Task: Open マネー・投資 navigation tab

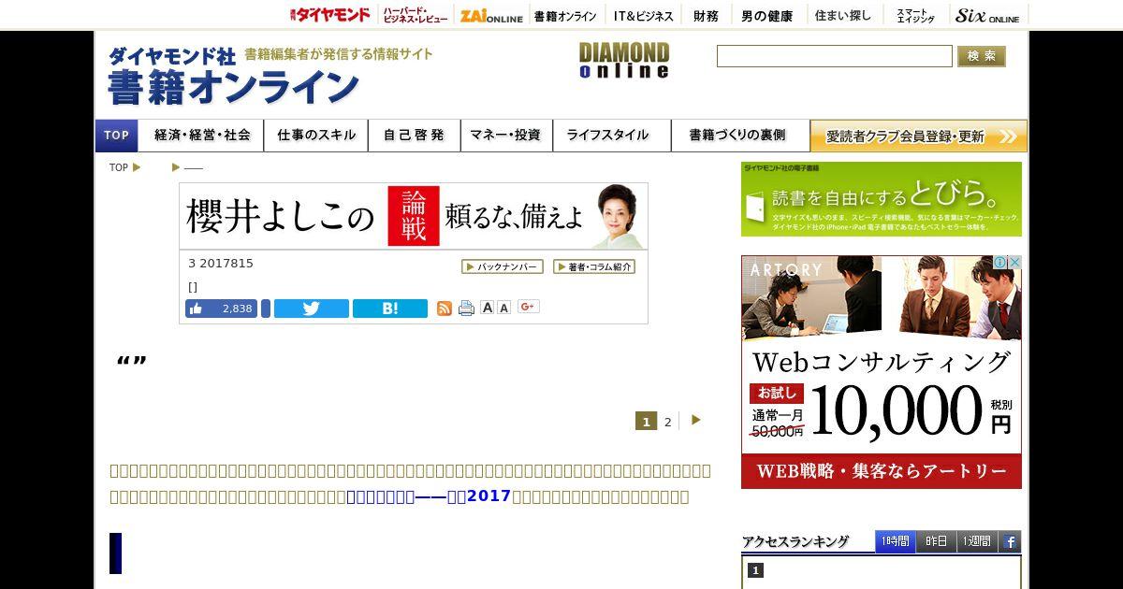Action: coord(505,136)
